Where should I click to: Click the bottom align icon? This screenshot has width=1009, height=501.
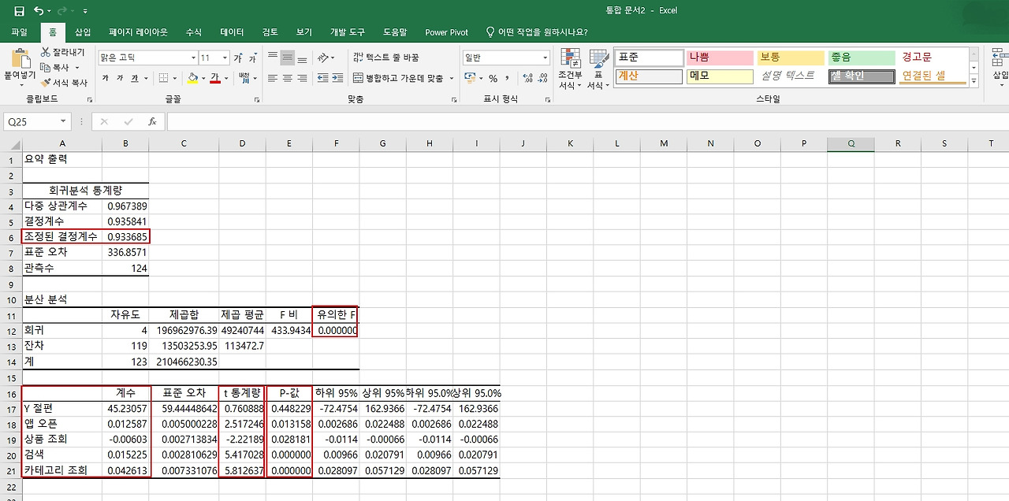pyautogui.click(x=303, y=58)
